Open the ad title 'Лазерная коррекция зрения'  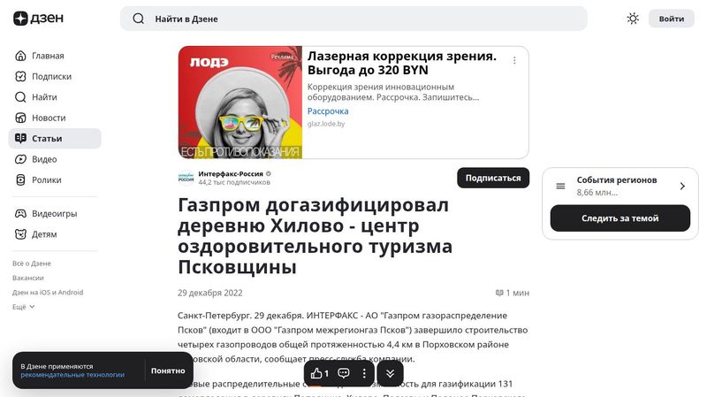coord(402,63)
